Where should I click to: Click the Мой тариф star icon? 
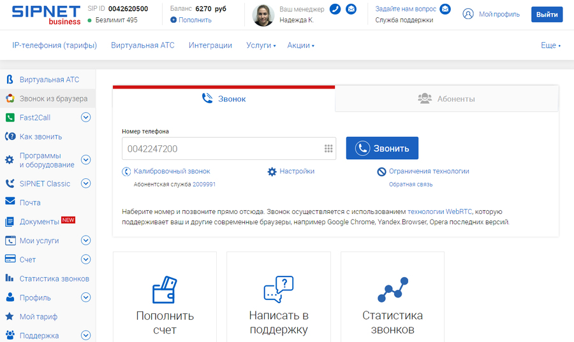coord(10,316)
